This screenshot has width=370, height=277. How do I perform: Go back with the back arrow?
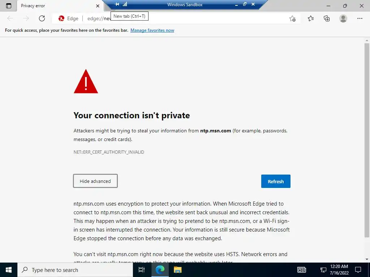10,18
